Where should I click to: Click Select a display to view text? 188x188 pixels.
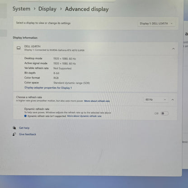(43, 23)
